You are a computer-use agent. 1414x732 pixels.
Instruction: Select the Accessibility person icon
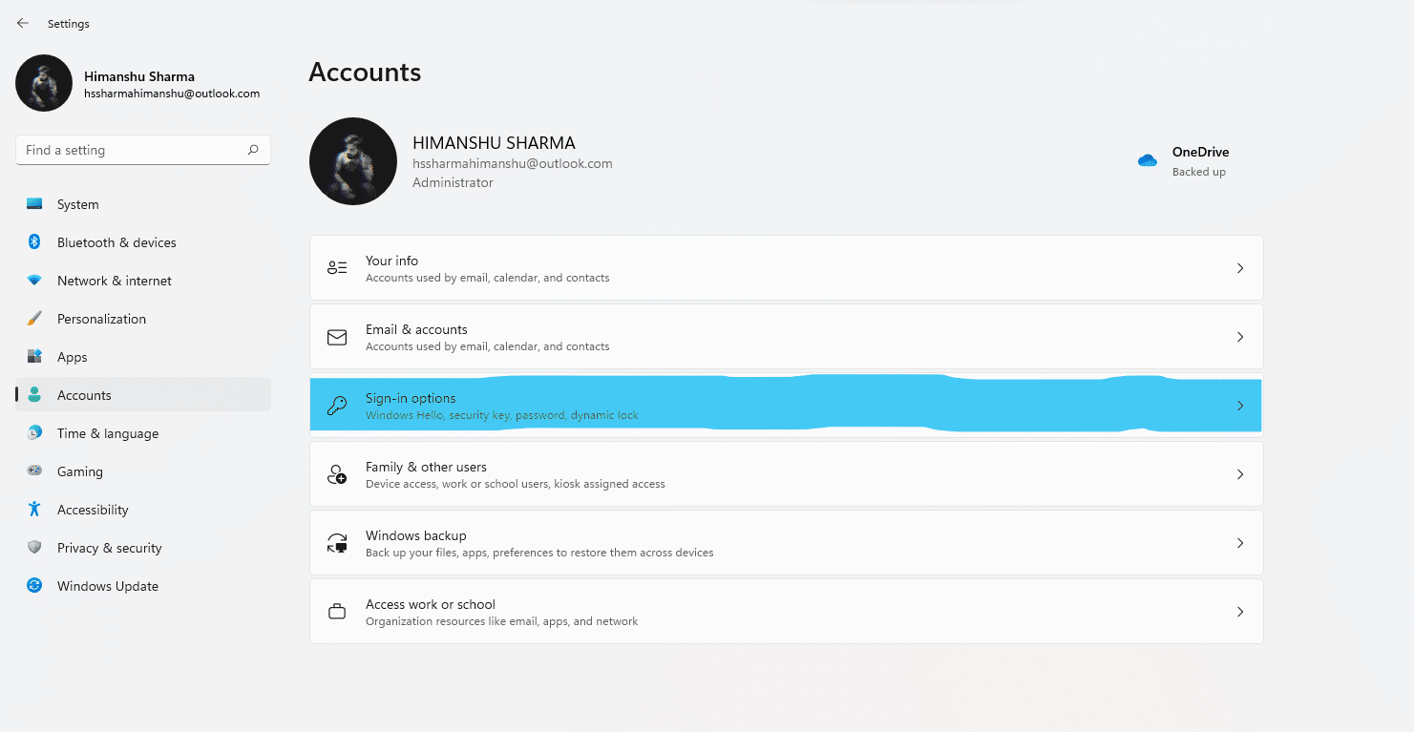34,509
